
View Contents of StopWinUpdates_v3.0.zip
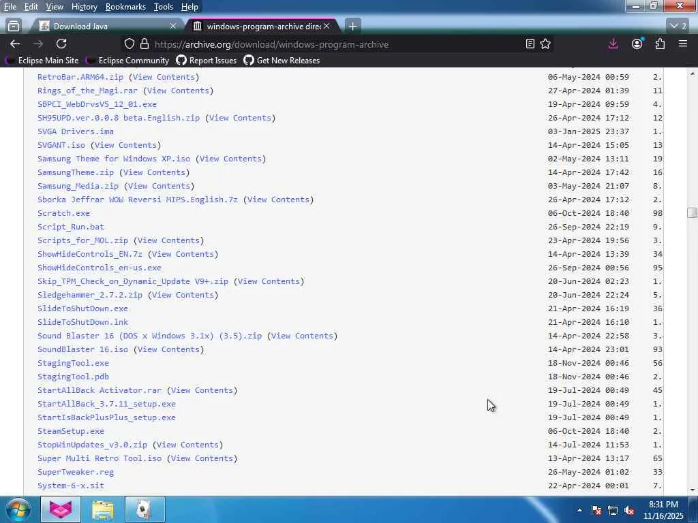pos(187,445)
